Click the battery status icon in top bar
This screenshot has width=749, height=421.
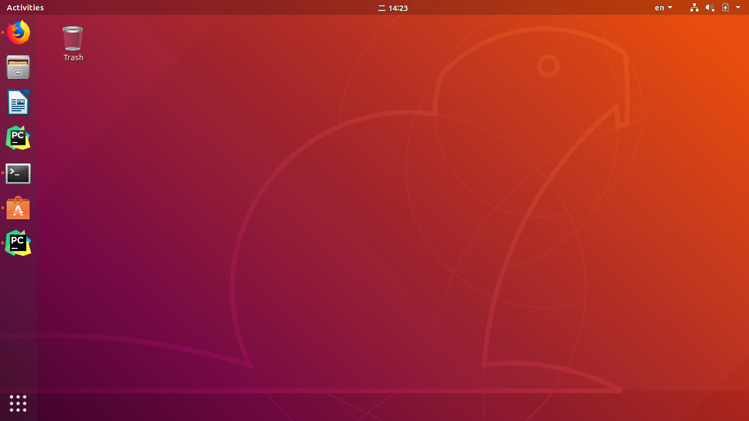[725, 8]
